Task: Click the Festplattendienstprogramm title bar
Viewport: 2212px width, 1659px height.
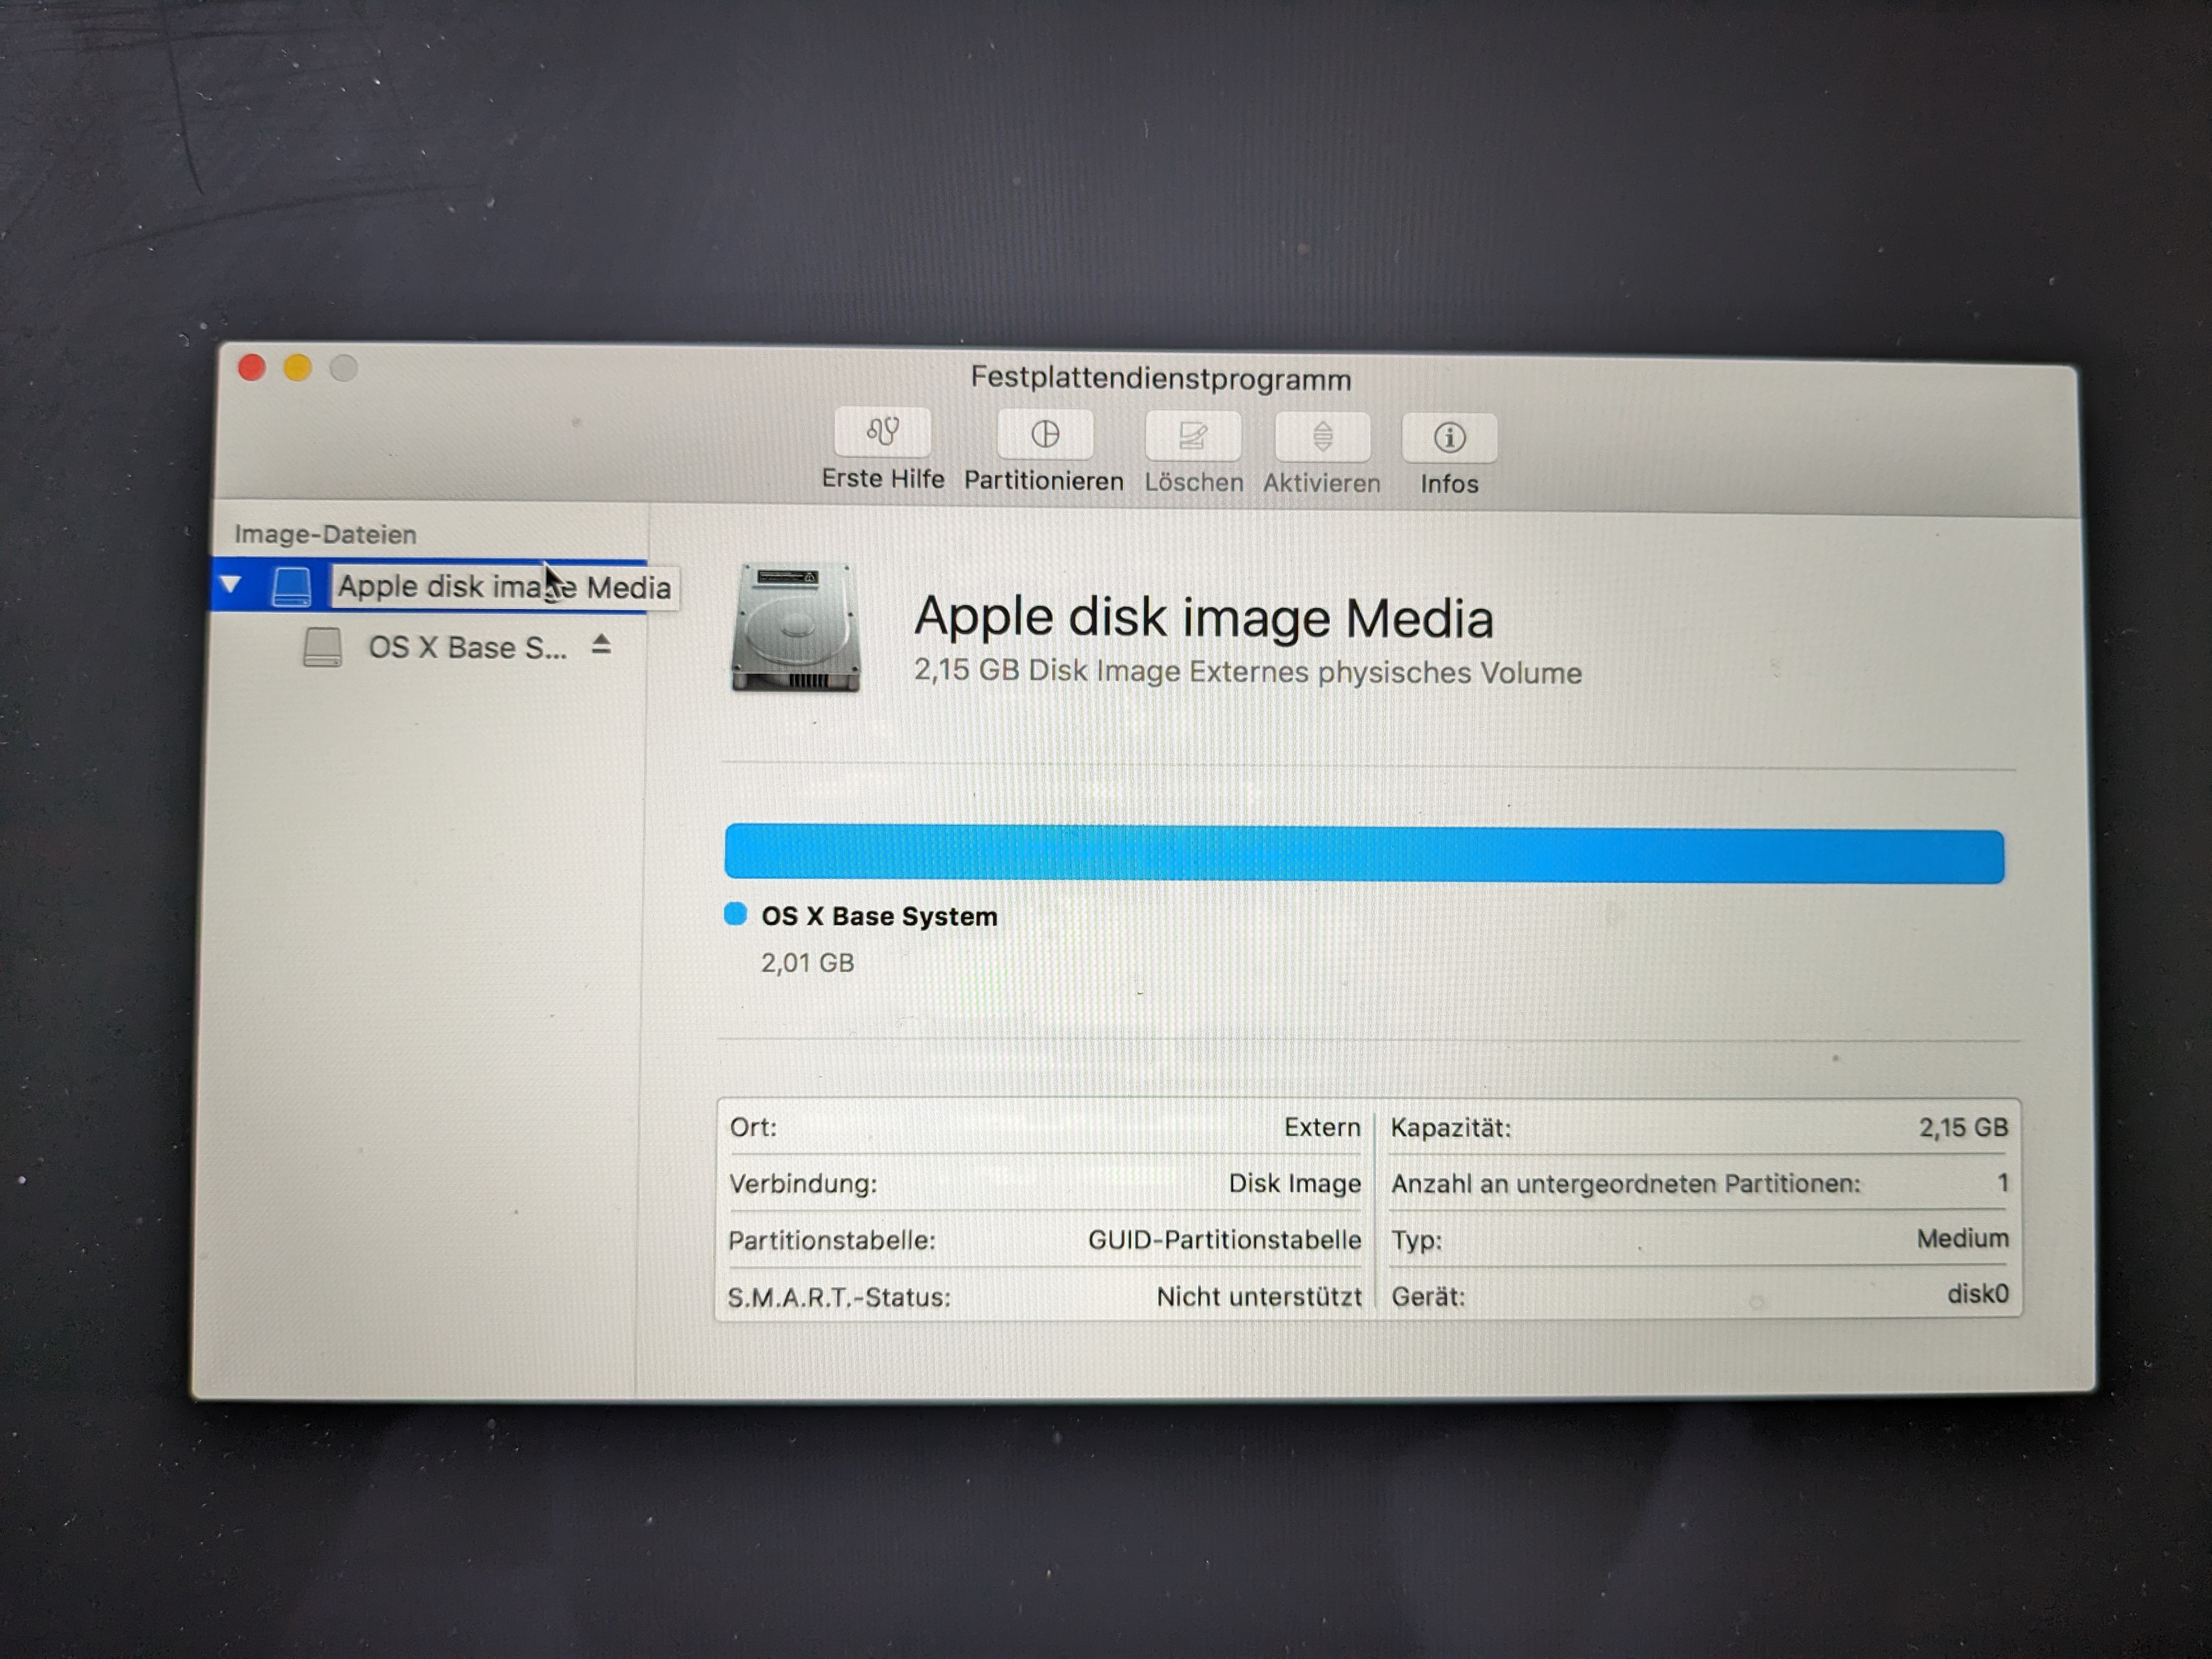Action: [x=1160, y=379]
